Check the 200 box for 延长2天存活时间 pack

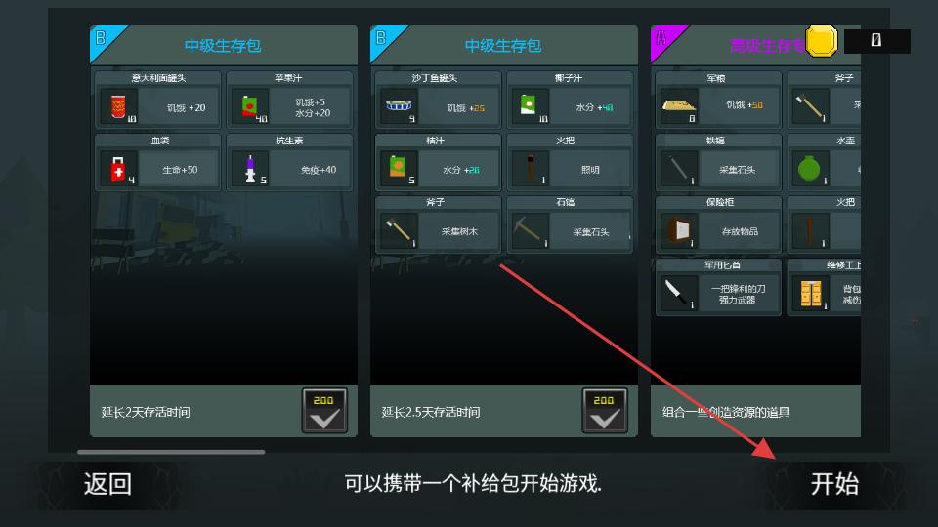point(324,411)
